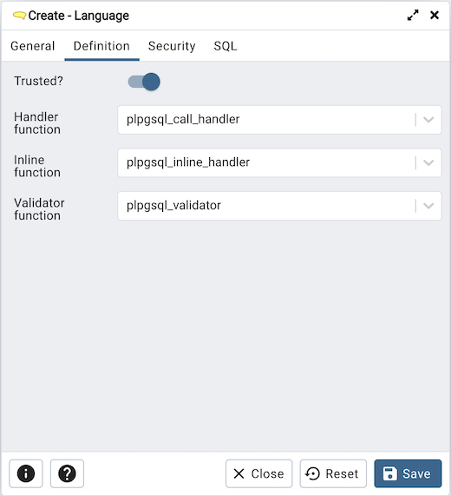Select the Definition tab
This screenshot has height=496, width=451.
101,46
